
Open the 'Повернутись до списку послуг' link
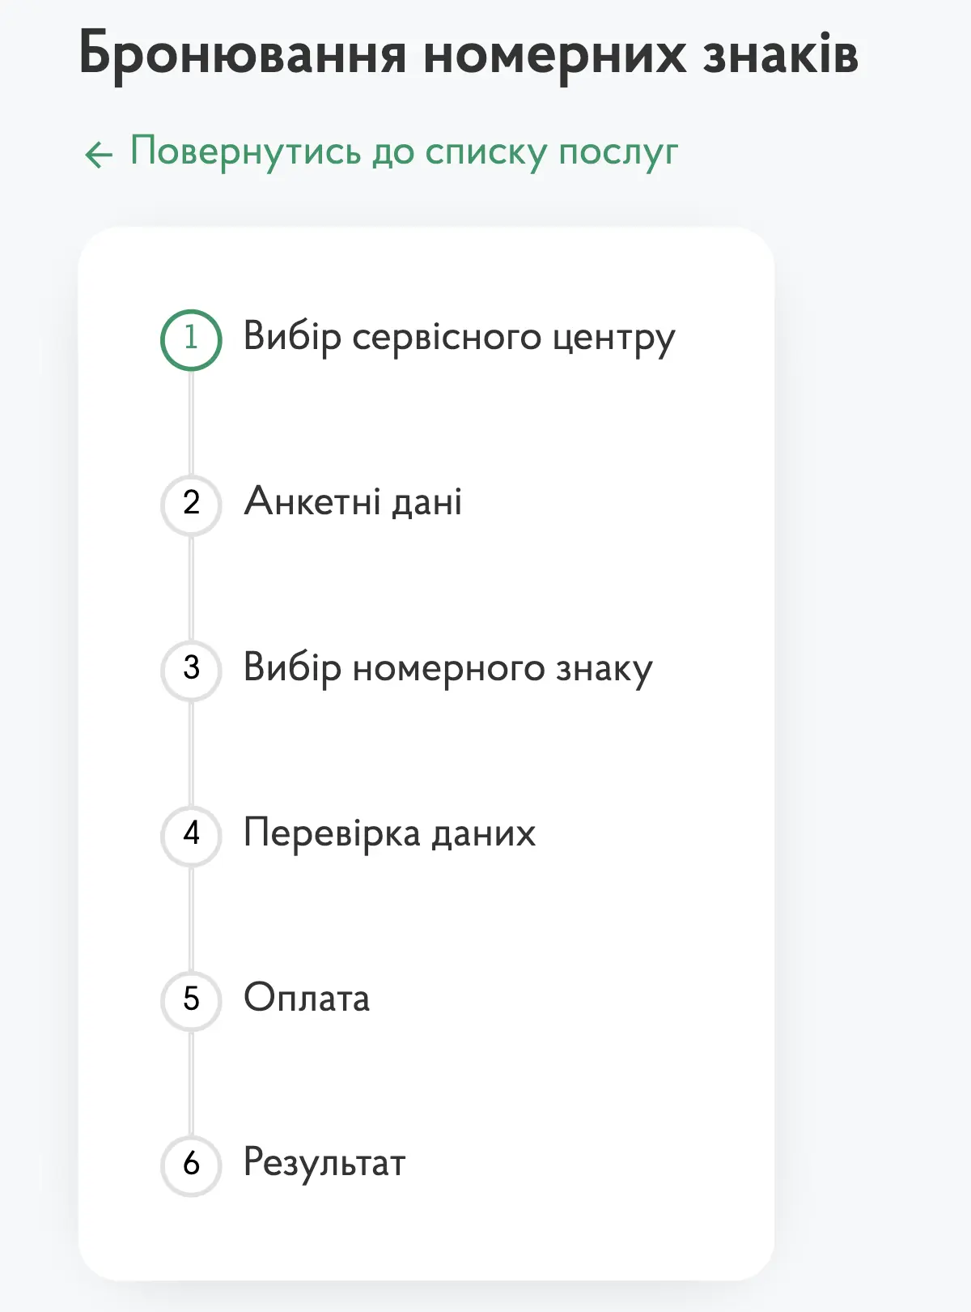(x=403, y=152)
